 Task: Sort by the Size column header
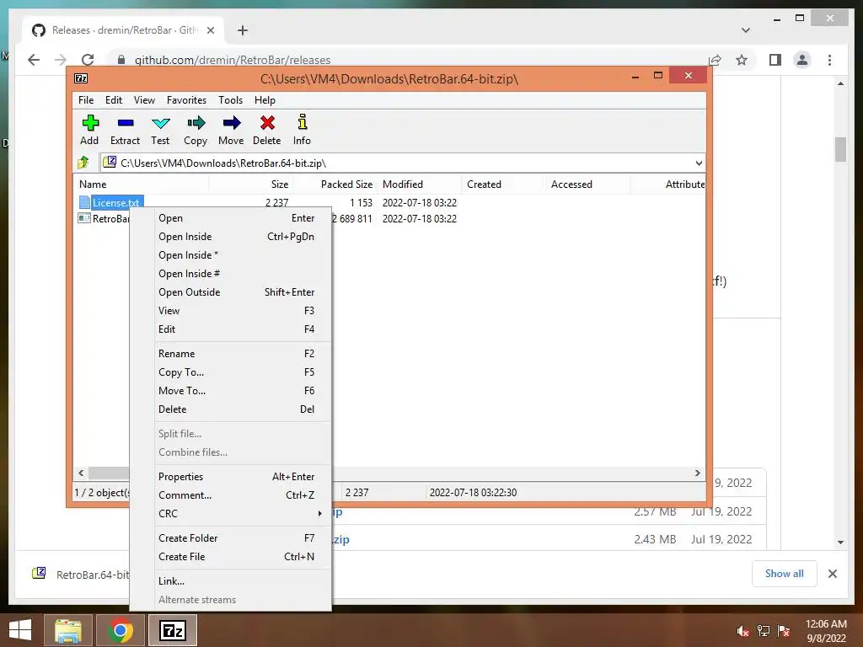tap(250, 184)
